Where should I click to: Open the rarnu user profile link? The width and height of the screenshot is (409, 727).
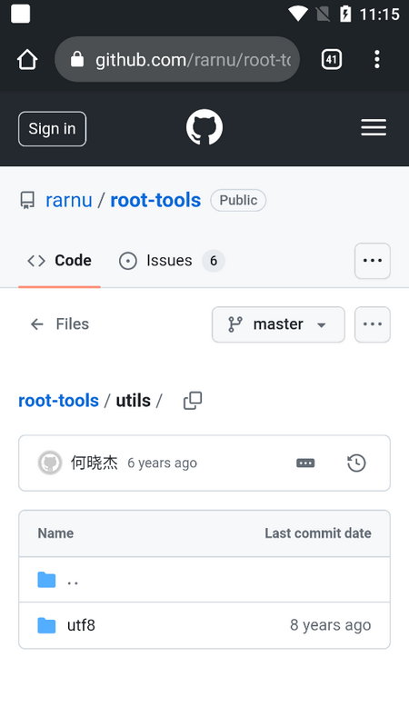click(69, 200)
